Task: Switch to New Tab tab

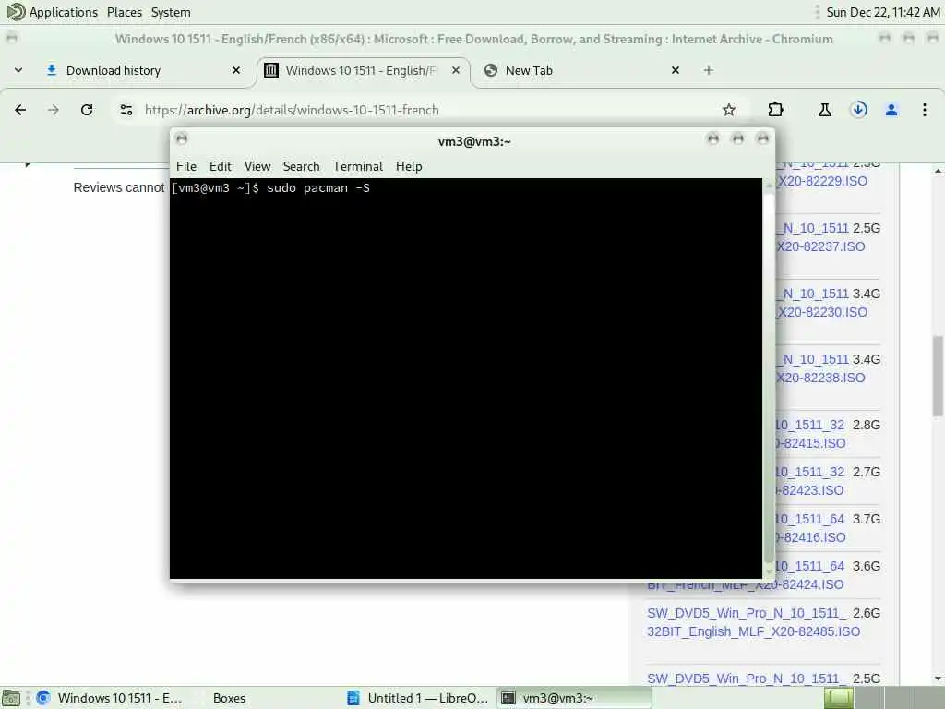Action: tap(581, 70)
